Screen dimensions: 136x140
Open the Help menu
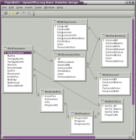coord(60,8)
